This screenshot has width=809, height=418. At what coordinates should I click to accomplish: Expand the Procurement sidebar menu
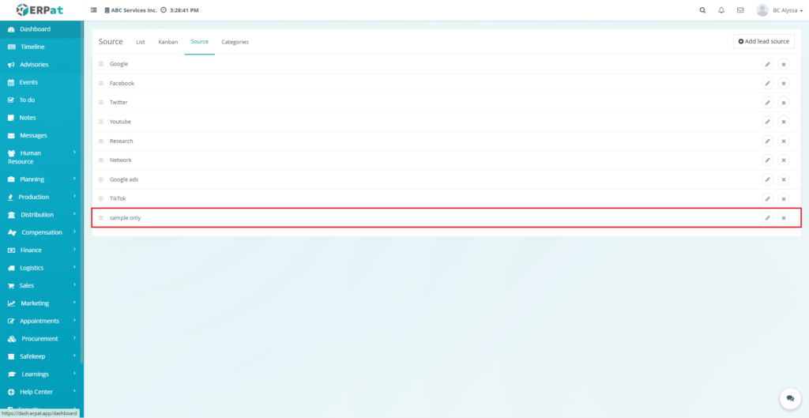42,338
